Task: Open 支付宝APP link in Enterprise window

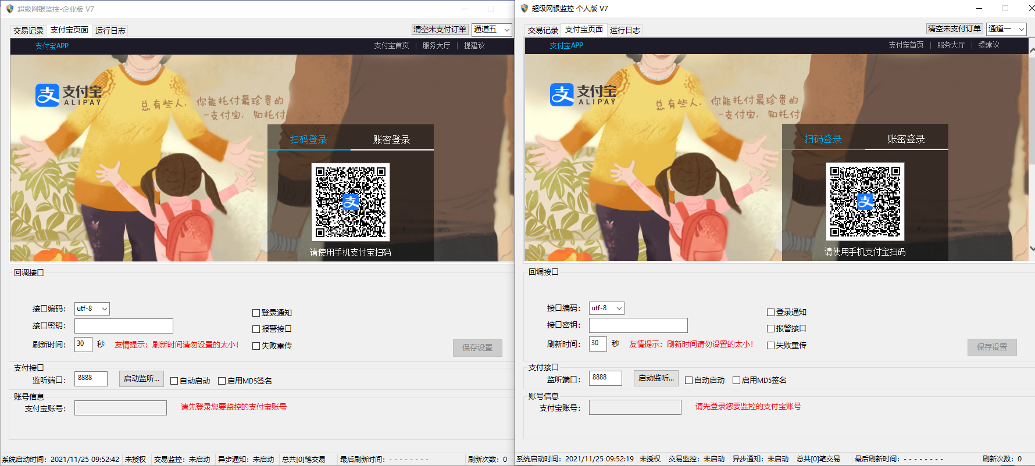Action: coord(52,46)
